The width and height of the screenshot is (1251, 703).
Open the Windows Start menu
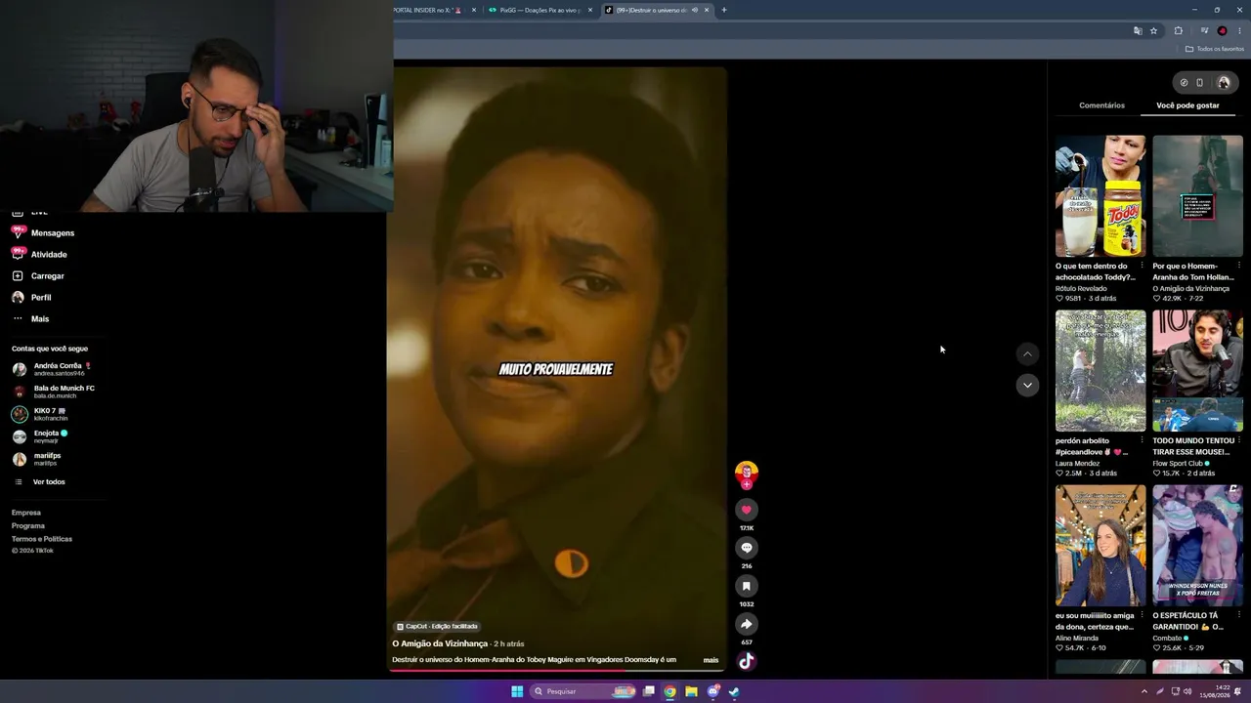click(x=517, y=691)
